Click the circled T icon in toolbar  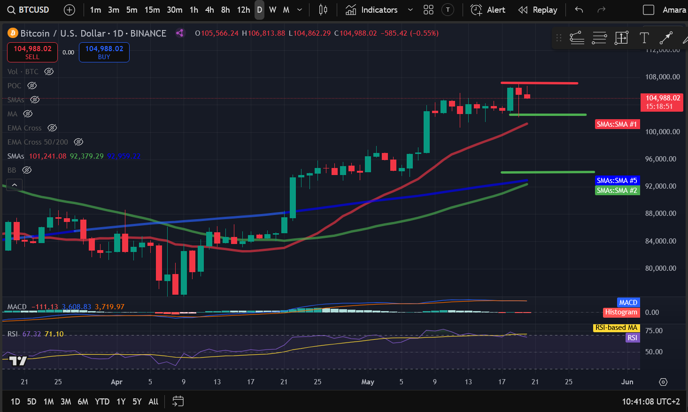tap(448, 10)
